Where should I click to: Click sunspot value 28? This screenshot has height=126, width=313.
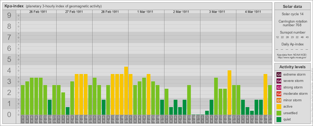tap(287, 37)
